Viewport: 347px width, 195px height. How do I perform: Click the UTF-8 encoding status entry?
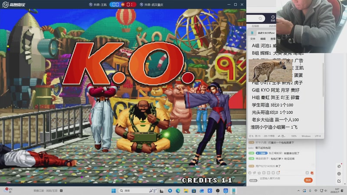(x=318, y=136)
